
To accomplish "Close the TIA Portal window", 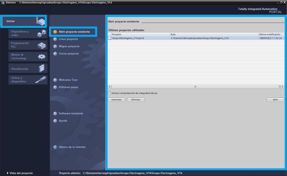I will (x=284, y=3).
